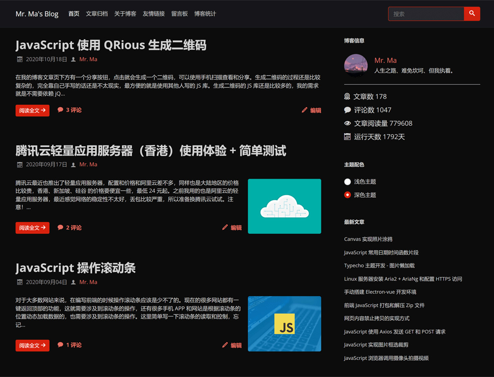Open recent post Linux 服务器安装 Aria2 + AriaNg
This screenshot has width=494, height=377.
(x=403, y=279)
